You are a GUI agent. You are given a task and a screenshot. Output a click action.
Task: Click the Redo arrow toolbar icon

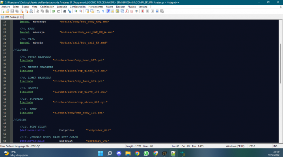[58, 11]
